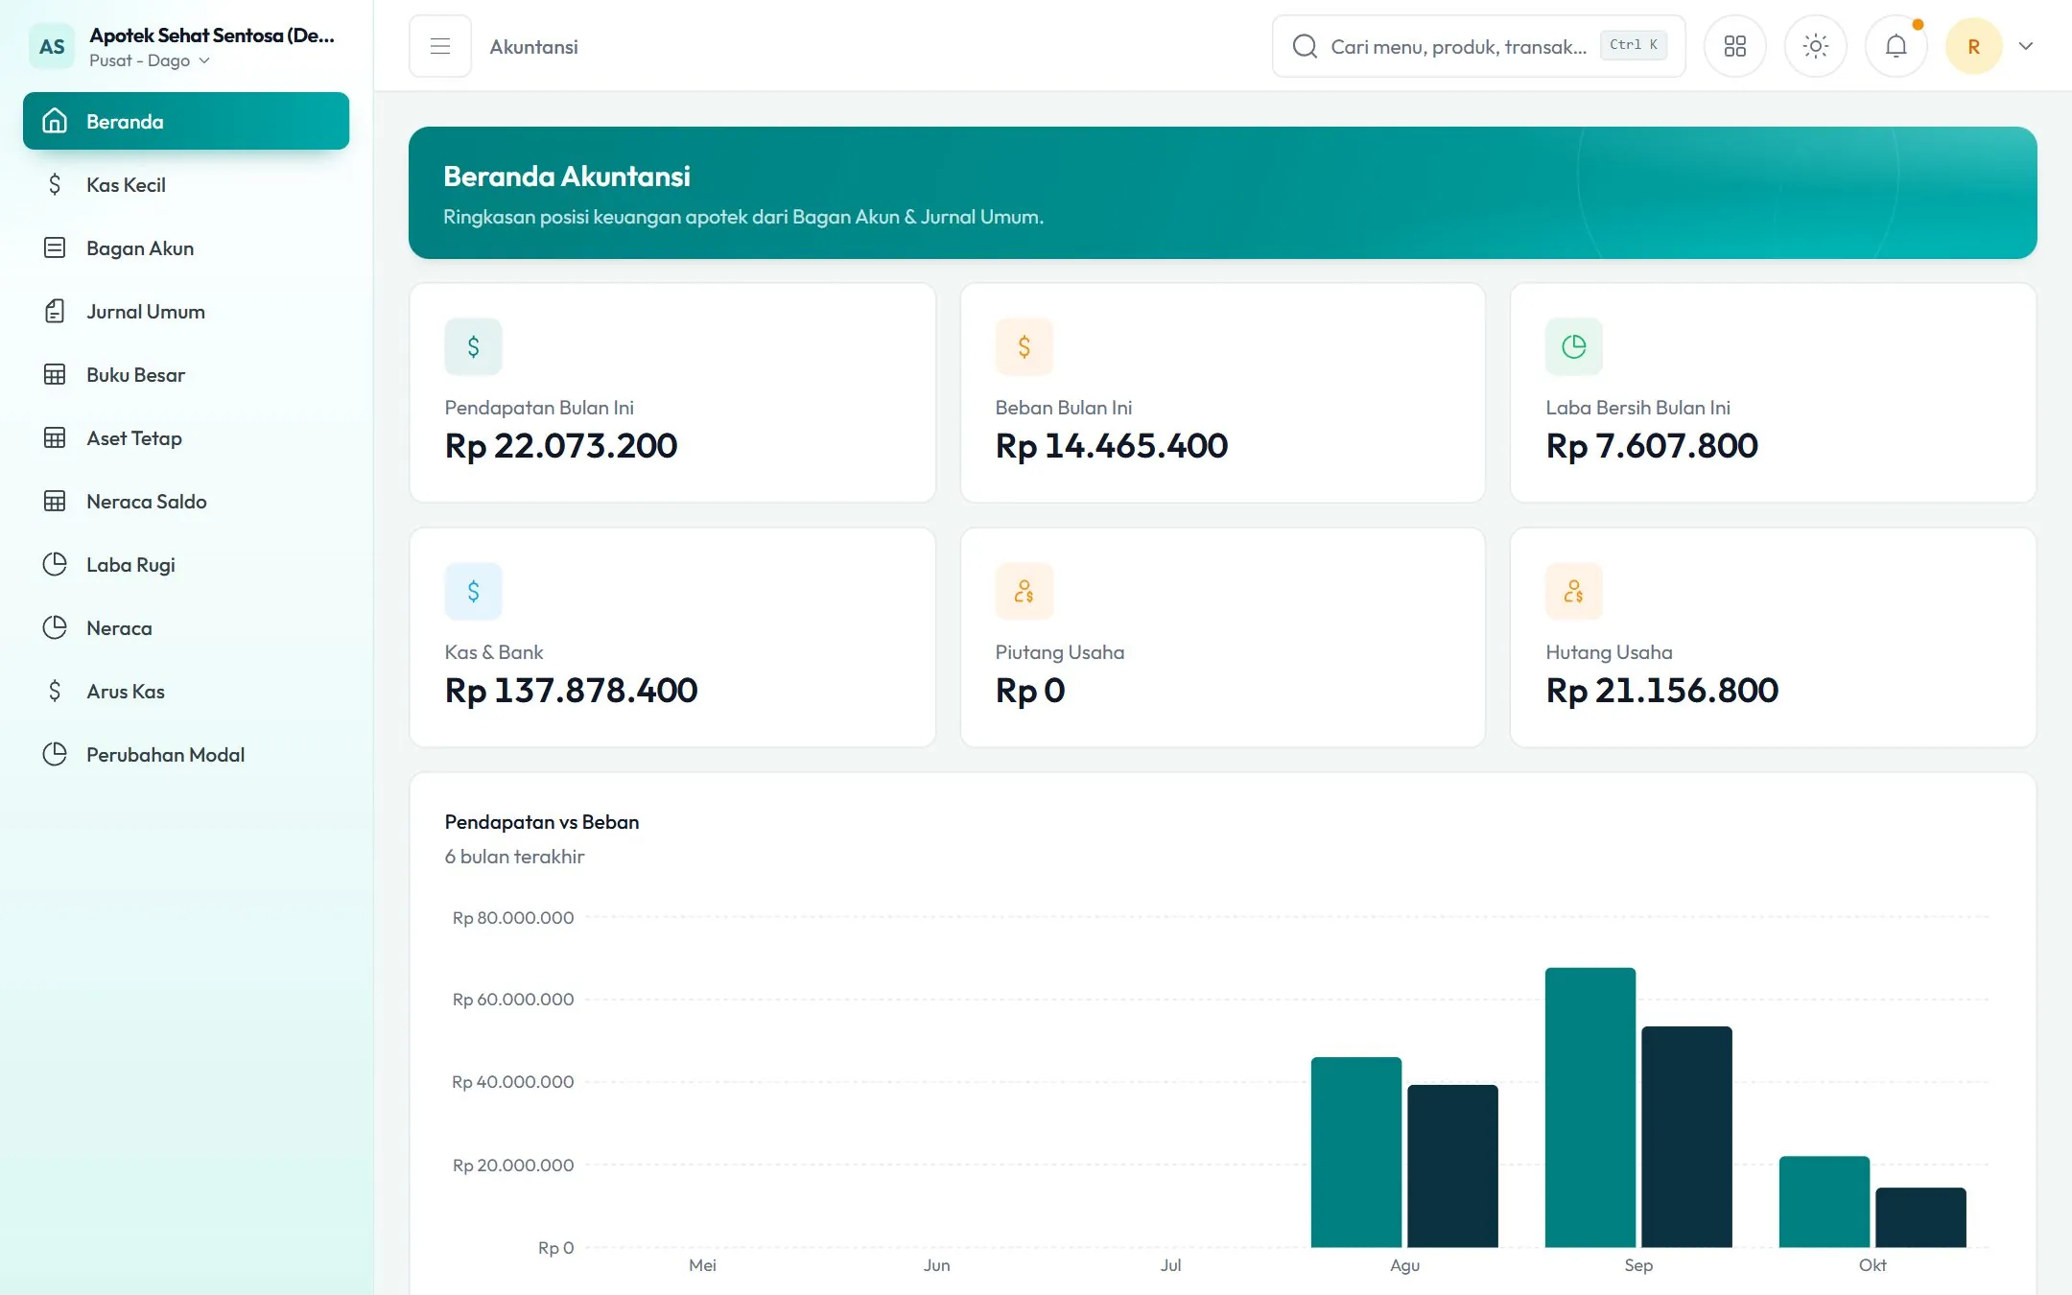Click the Rp 14.465.400 expense value

click(1112, 446)
